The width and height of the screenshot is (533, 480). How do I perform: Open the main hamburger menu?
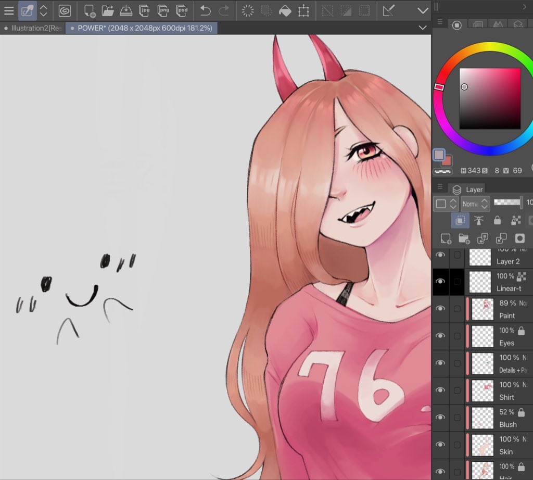pyautogui.click(x=9, y=10)
